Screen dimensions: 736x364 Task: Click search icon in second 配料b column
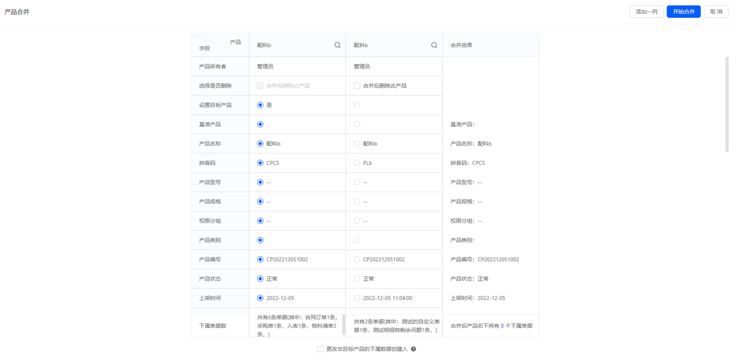tap(434, 45)
